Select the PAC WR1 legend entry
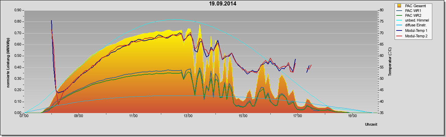Screen dimensions: 446x137 tap(412, 11)
